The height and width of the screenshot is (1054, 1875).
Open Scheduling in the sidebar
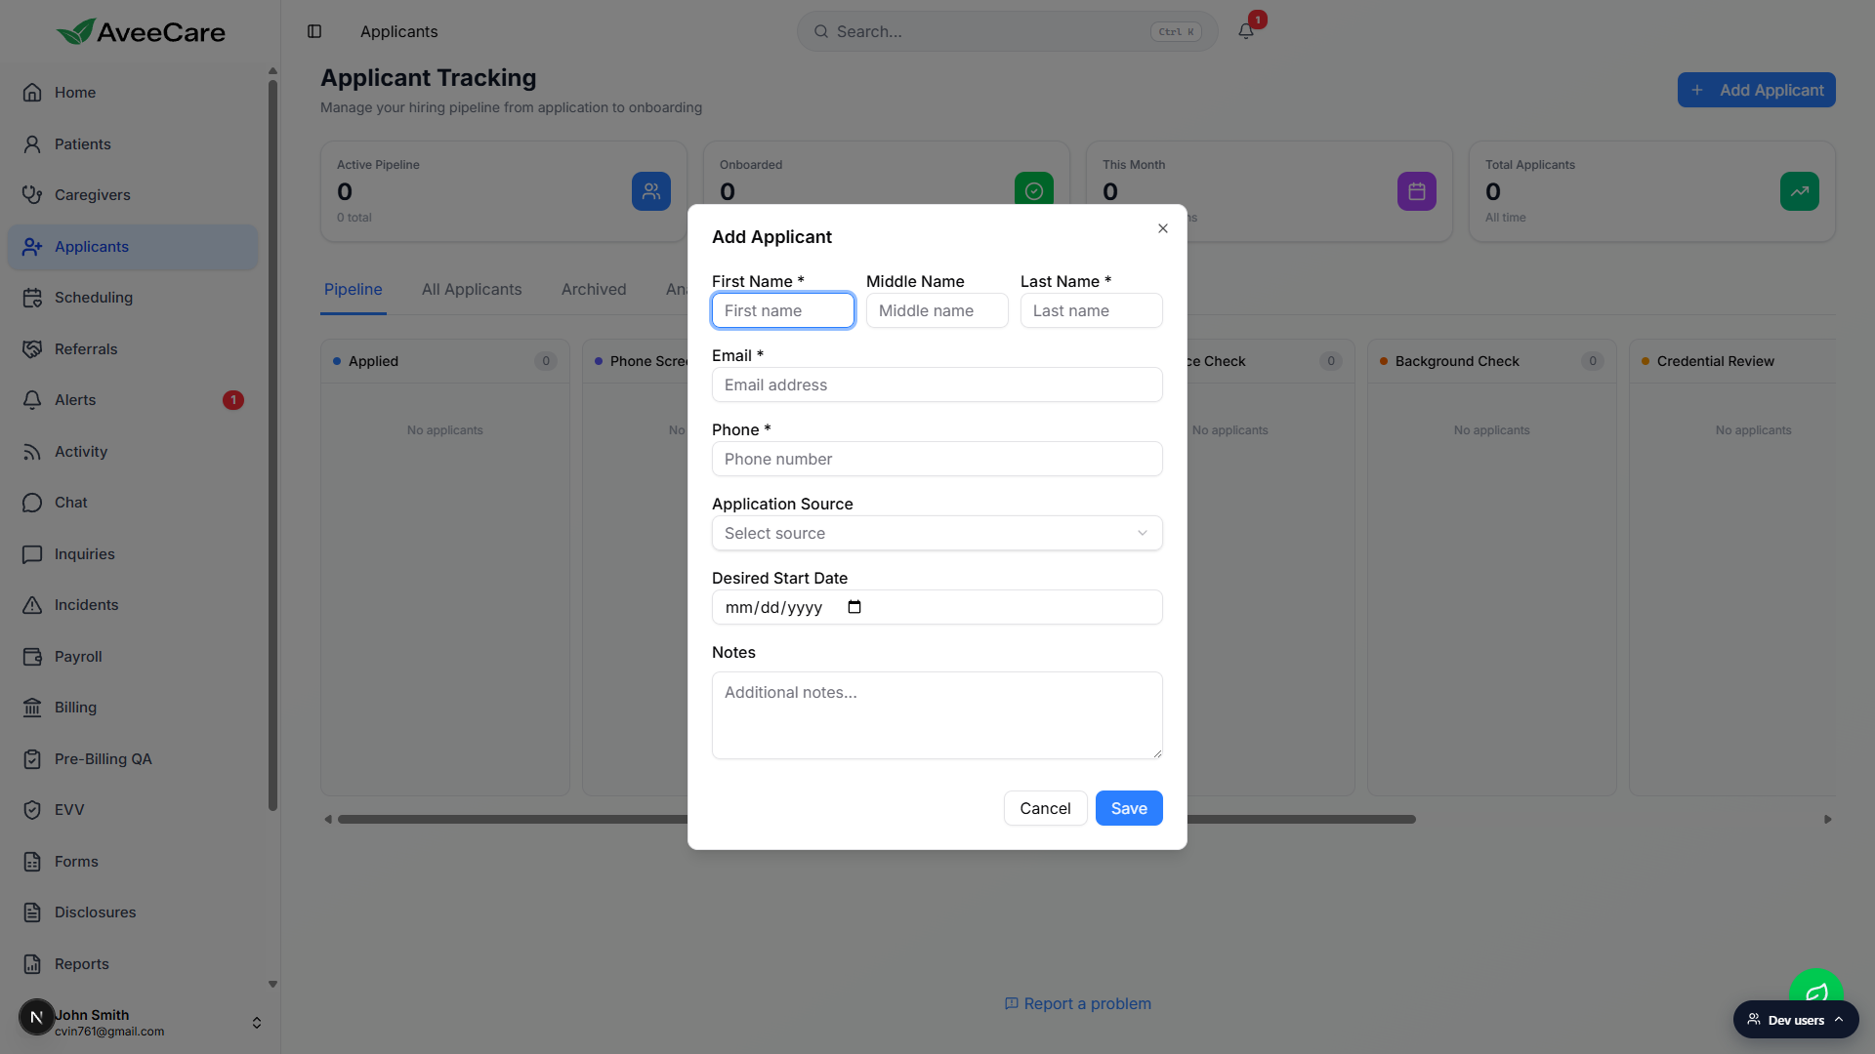132,298
